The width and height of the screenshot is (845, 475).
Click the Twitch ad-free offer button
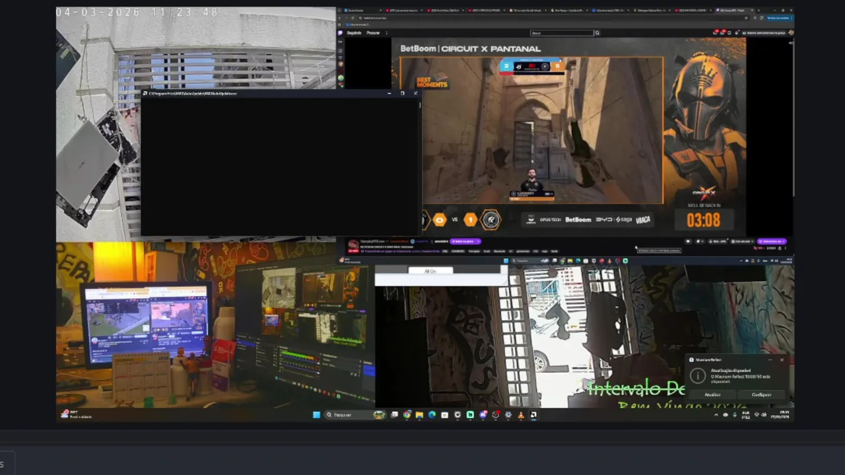coord(764,33)
